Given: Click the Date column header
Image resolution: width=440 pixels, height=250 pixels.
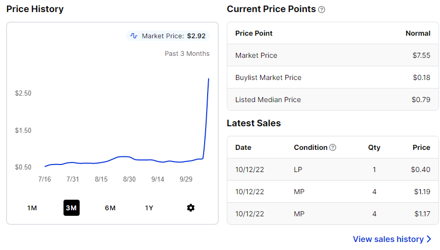Looking at the screenshot, I should 243,147.
